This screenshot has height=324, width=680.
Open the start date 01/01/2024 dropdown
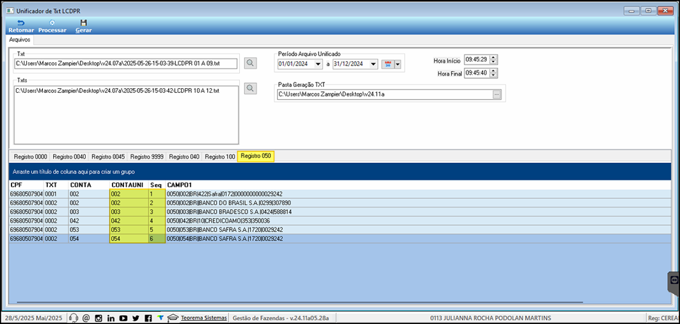319,64
